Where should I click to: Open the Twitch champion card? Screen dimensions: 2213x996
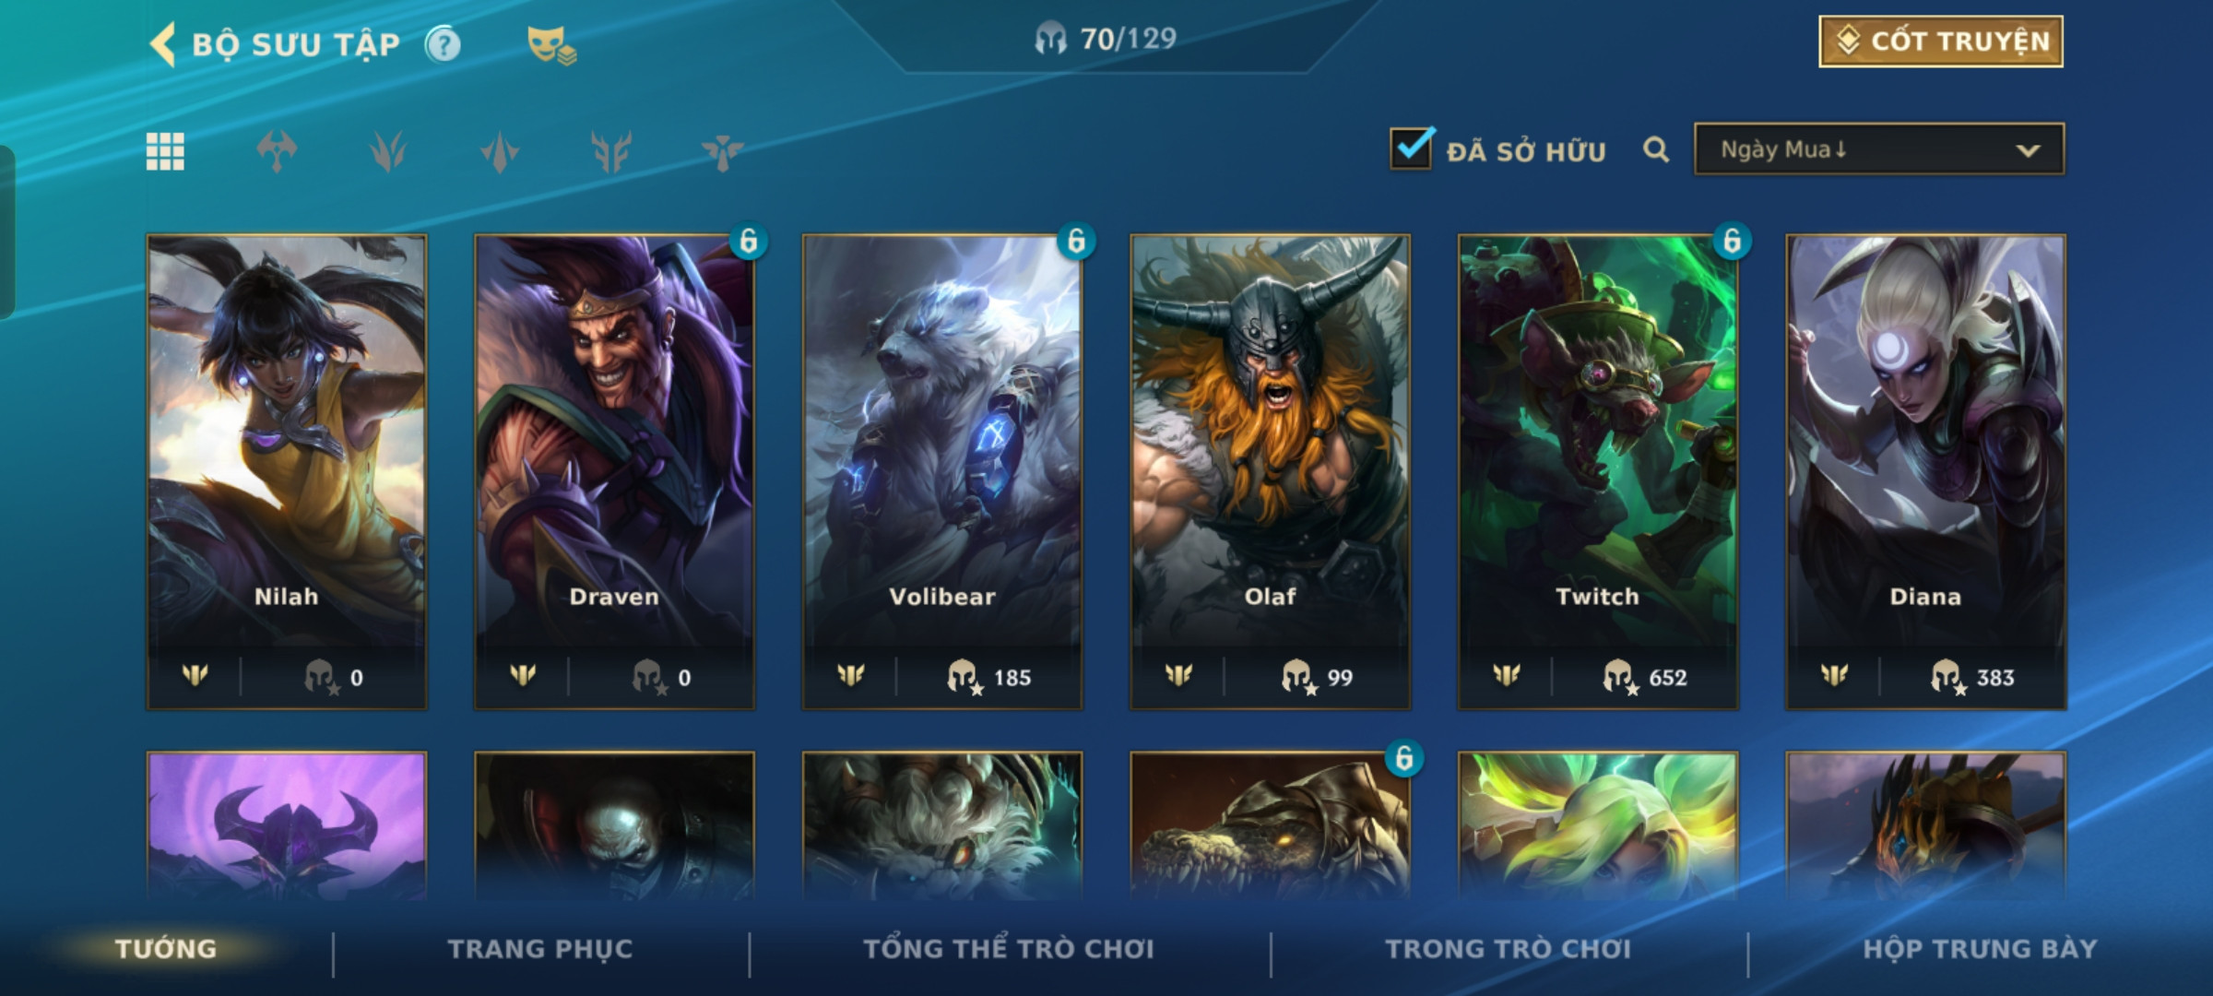pyautogui.click(x=1598, y=472)
